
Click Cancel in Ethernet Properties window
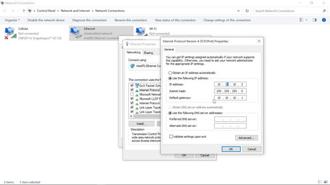click(x=205, y=155)
